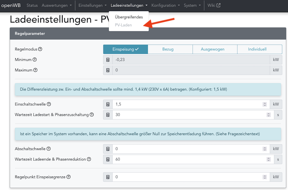Viewport: 288px width, 190px height.
Task: Select Einspeisung control mode
Action: tap(125, 49)
